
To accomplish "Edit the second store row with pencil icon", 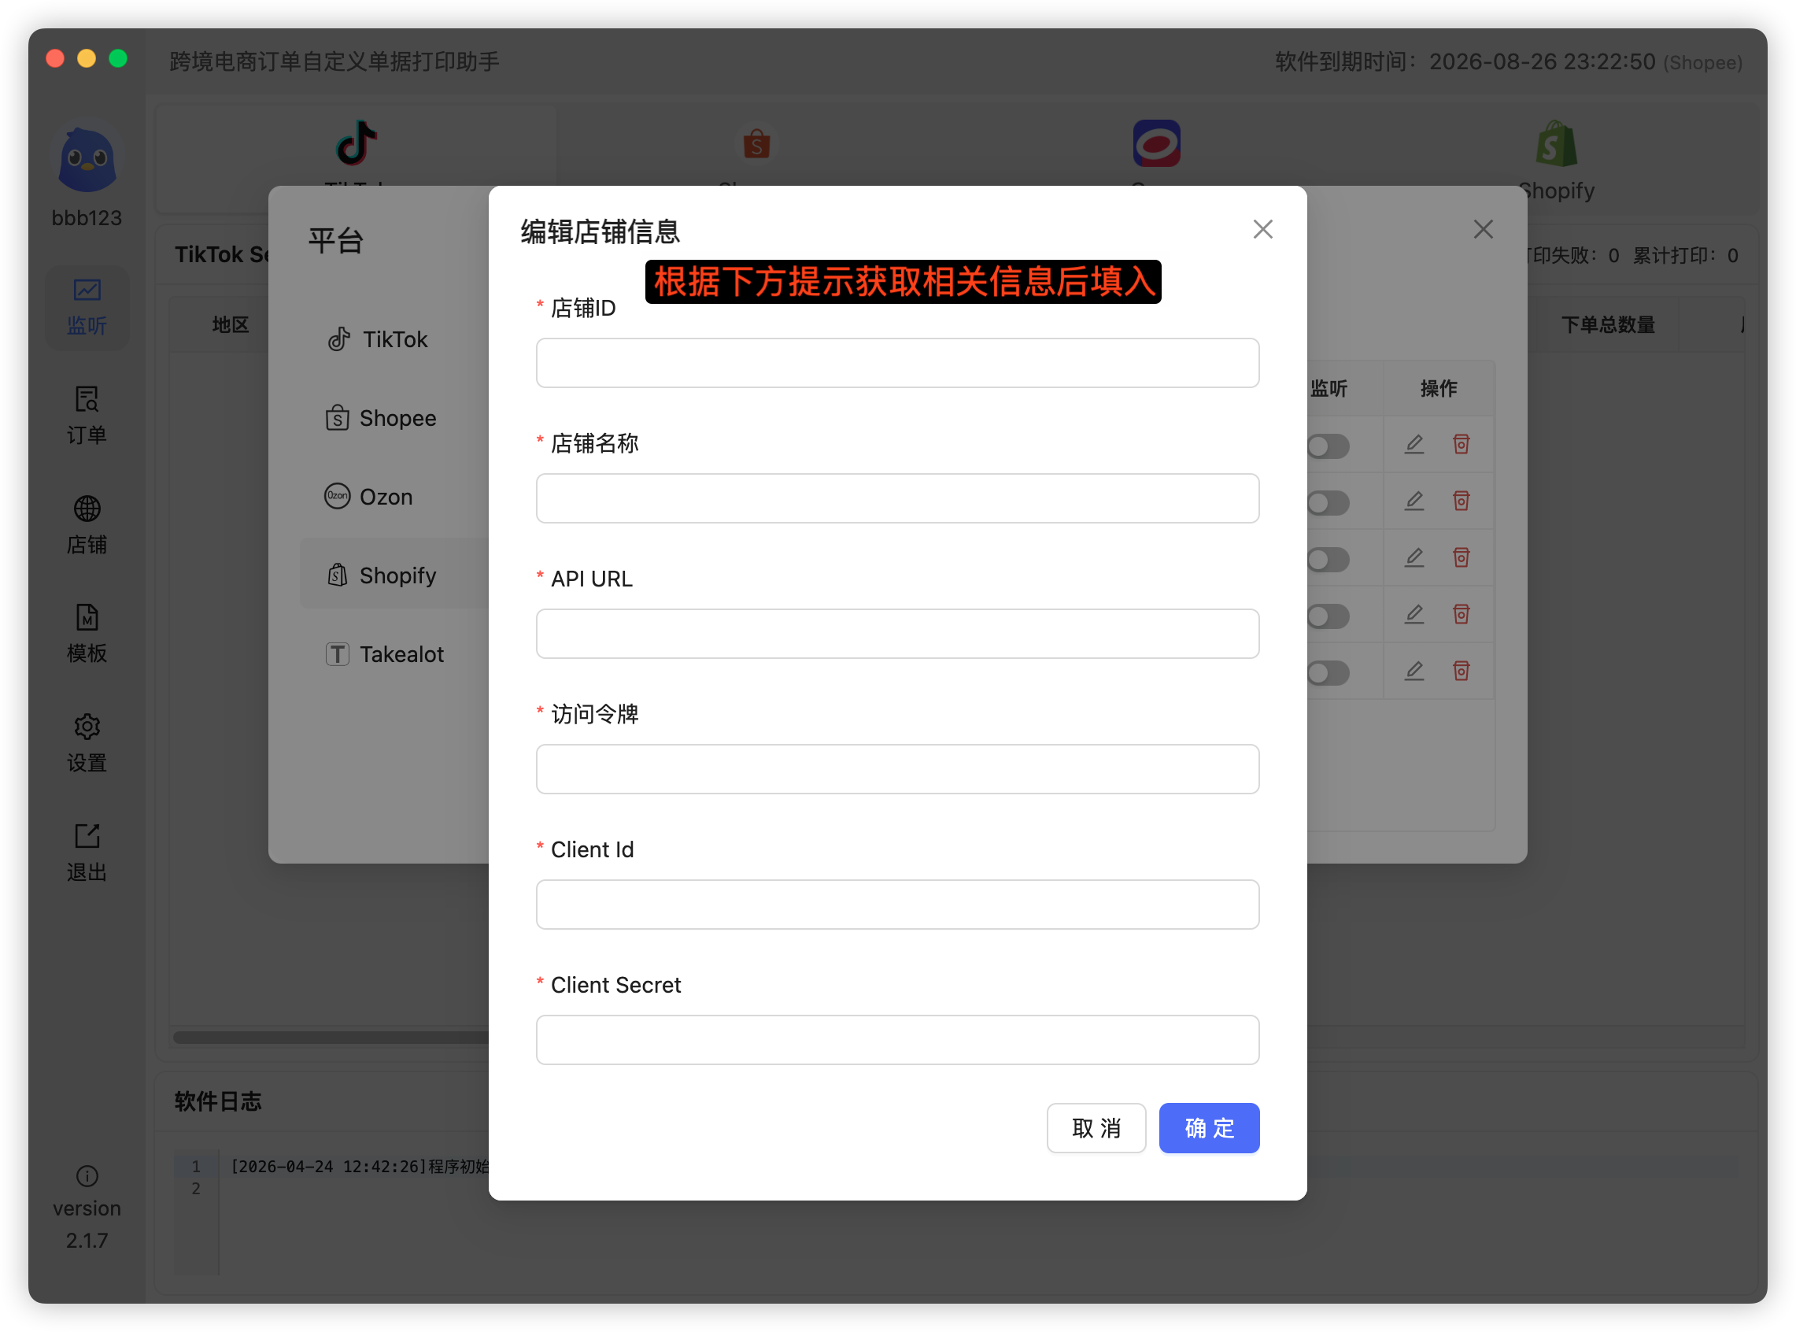I will (1414, 501).
